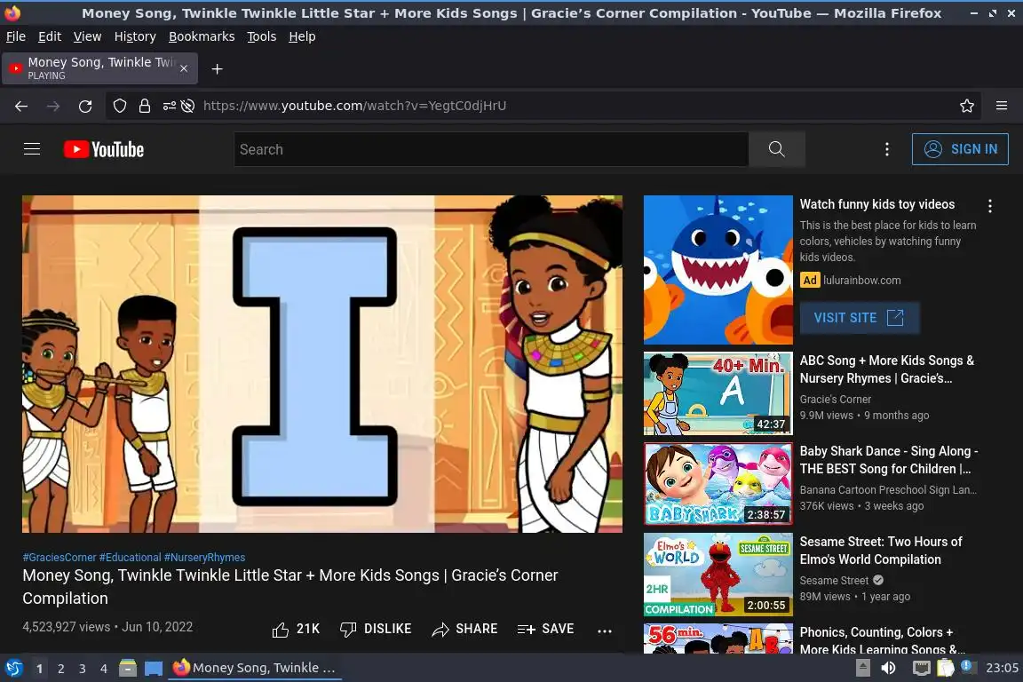Click the autoplay blocked icon
The width and height of the screenshot is (1023, 682).
(188, 106)
